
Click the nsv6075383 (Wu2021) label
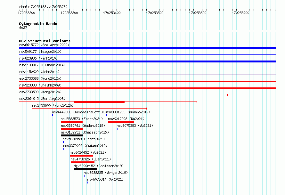(135, 126)
